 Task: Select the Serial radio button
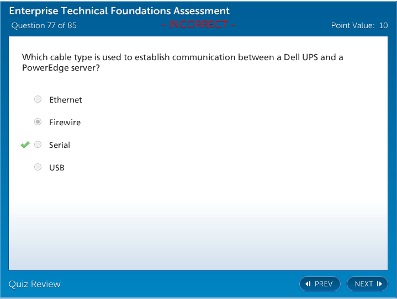tap(38, 145)
